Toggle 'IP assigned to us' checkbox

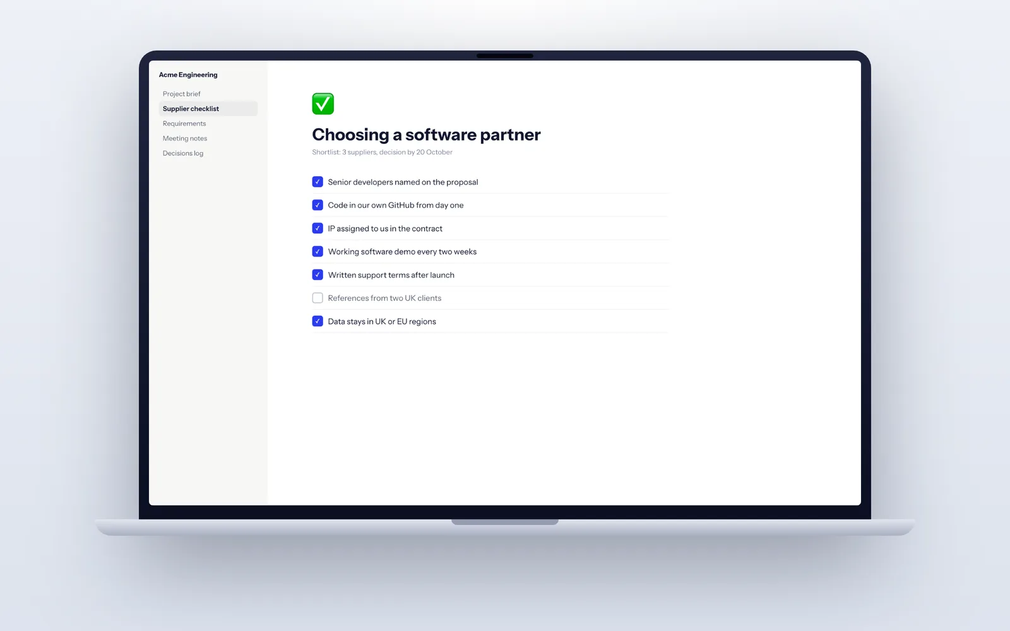318,228
